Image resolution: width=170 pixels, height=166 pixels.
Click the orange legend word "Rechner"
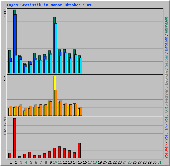pyautogui.click(x=166, y=96)
